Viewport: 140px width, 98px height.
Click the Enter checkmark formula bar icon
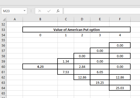coord(49,11)
